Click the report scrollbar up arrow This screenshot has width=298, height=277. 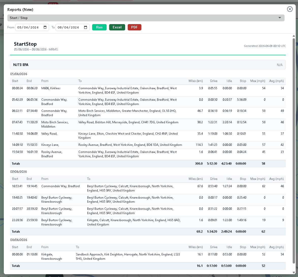(294, 36)
